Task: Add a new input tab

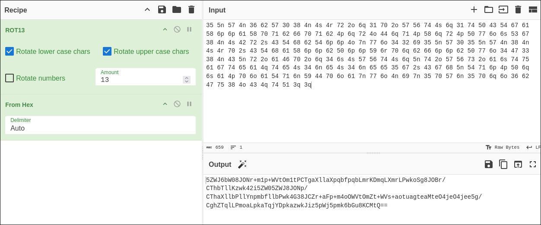Action: pyautogui.click(x=474, y=9)
